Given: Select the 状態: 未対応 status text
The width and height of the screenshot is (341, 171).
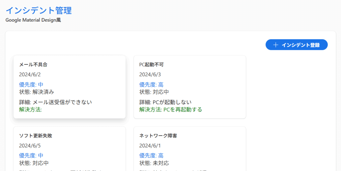Looking at the screenshot, I should coord(154,163).
